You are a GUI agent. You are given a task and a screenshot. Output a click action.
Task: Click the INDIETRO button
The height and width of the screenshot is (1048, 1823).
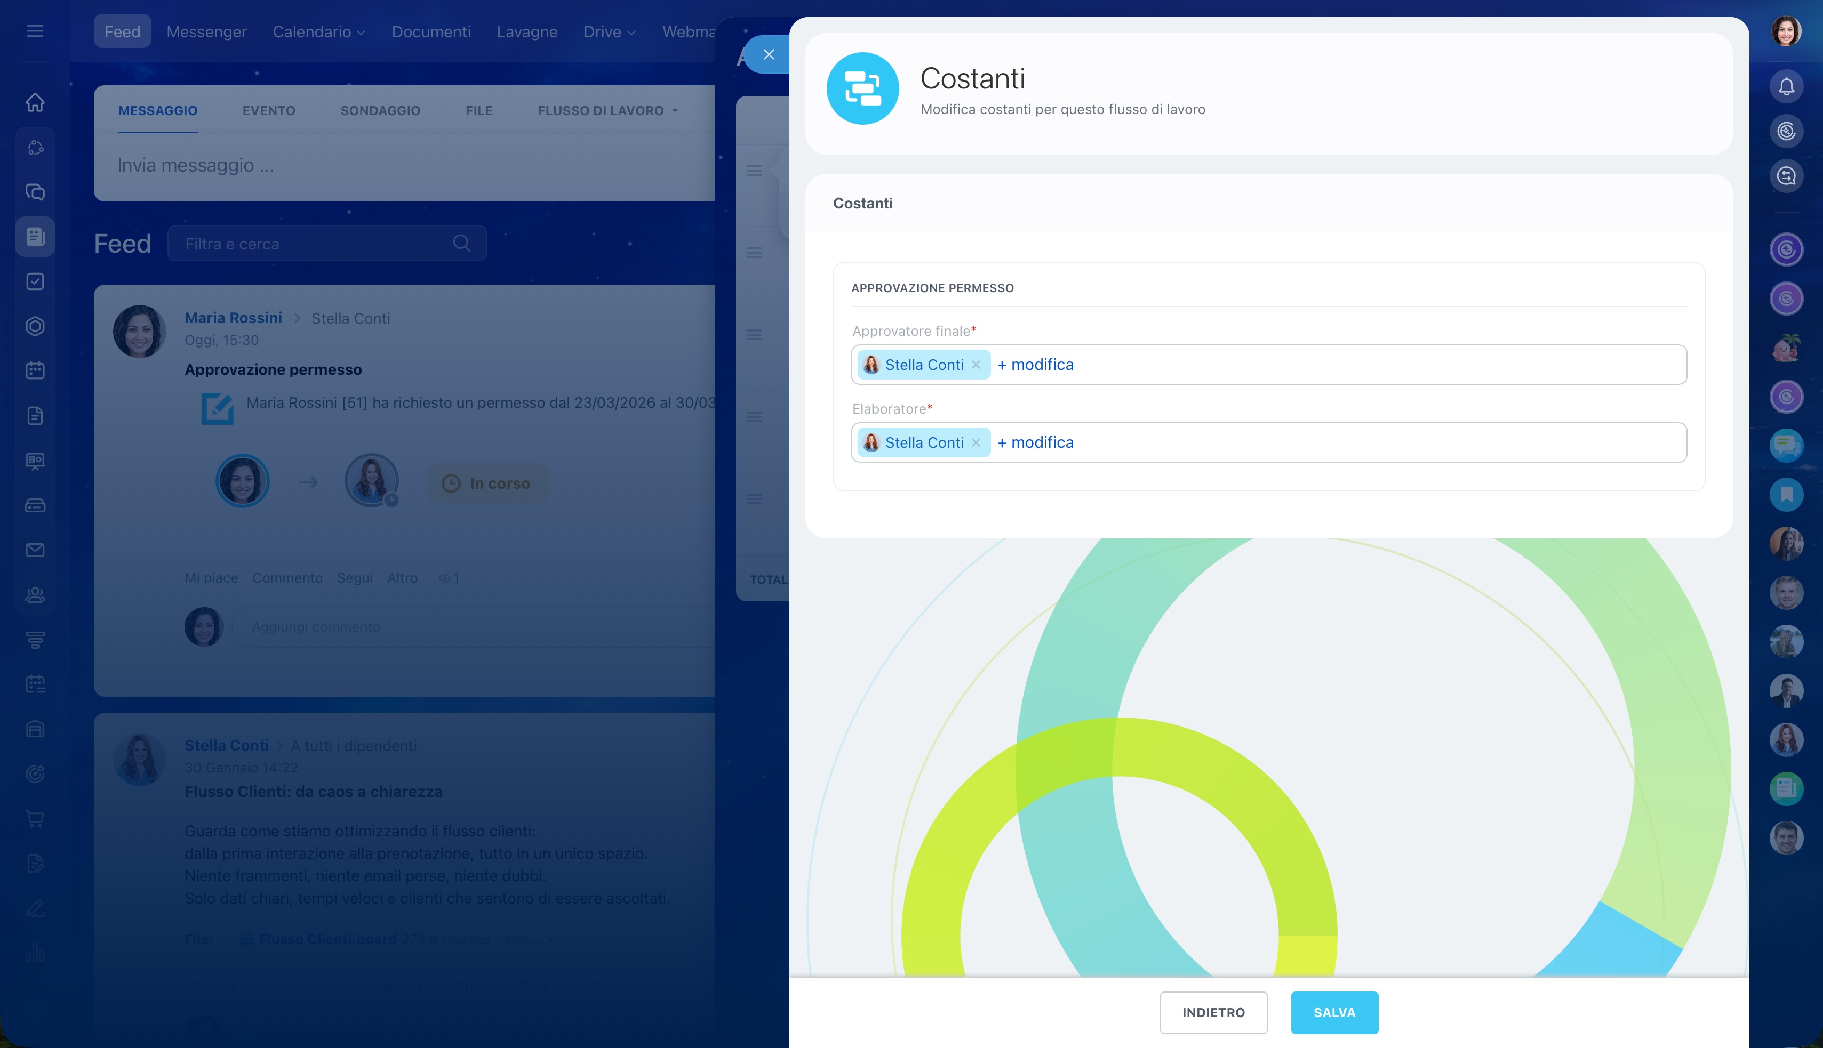tap(1212, 1012)
